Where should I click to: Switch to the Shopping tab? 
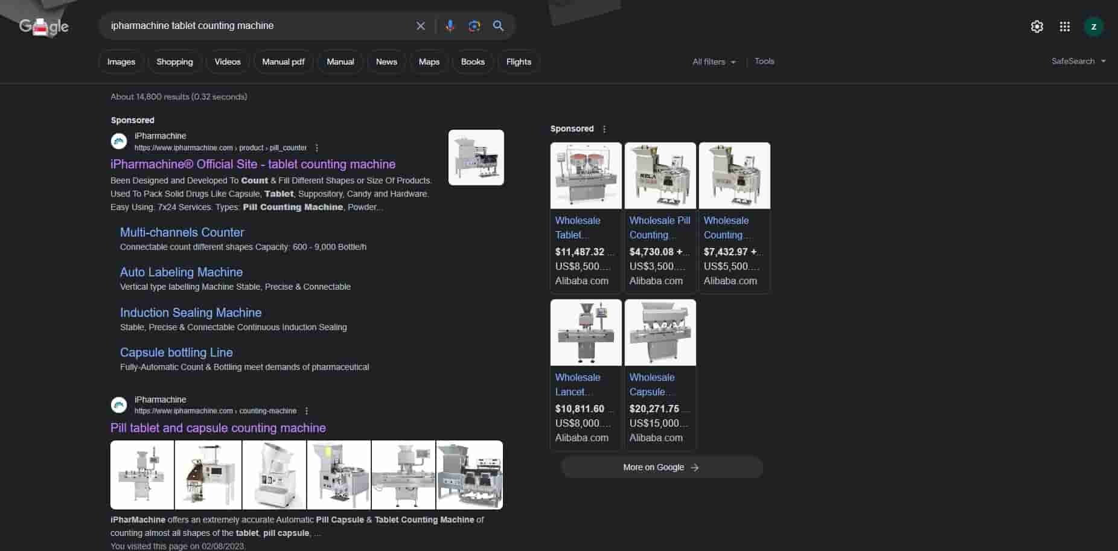pyautogui.click(x=174, y=62)
